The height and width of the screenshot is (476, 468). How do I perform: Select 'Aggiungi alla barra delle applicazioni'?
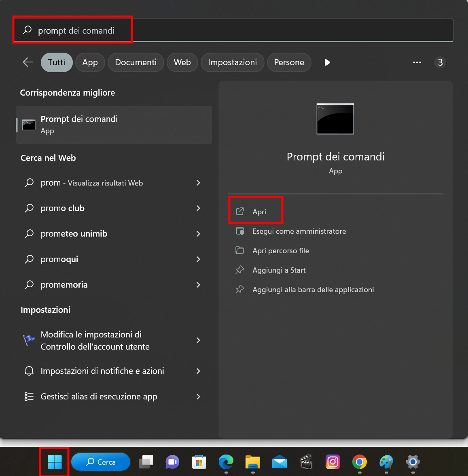tap(313, 290)
